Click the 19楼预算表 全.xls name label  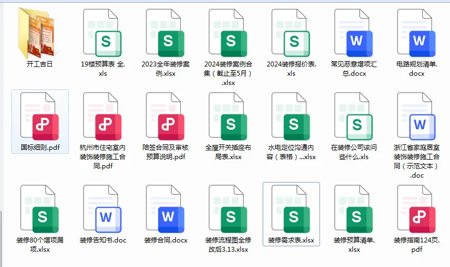pos(103,69)
